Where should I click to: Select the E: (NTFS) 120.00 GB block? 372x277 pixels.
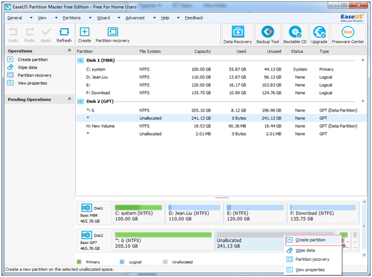point(255,213)
